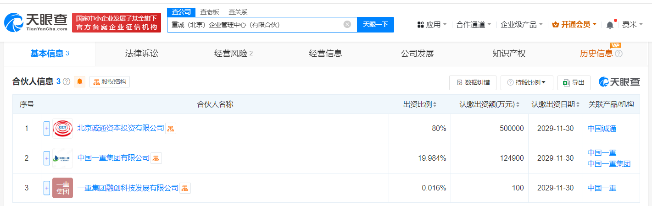Open 一重集团融创科技发展有限公司 link
The width and height of the screenshot is (652, 206).
click(128, 188)
